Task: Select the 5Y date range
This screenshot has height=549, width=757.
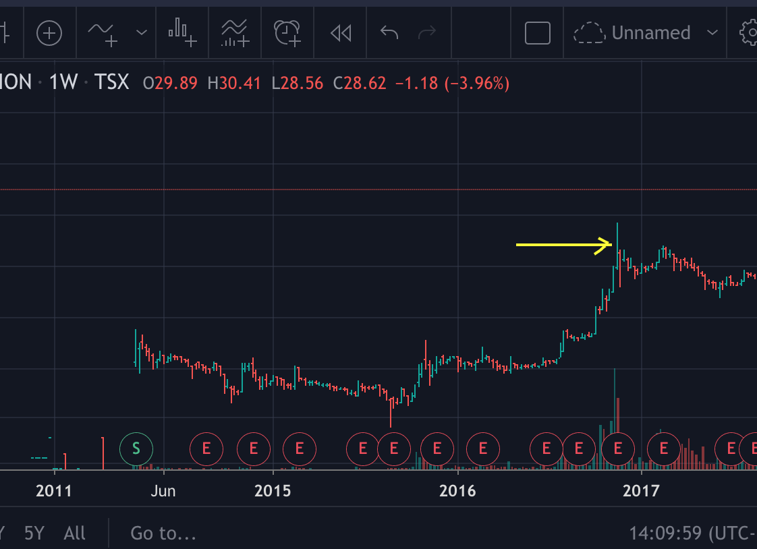Action: click(34, 533)
